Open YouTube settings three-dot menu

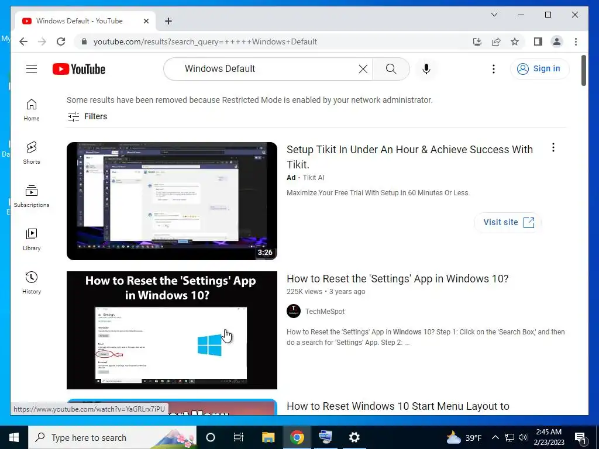click(494, 69)
